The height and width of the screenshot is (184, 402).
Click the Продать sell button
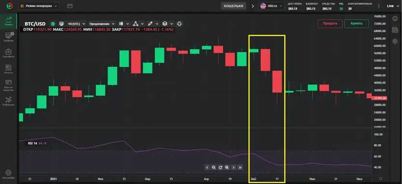pos(330,24)
